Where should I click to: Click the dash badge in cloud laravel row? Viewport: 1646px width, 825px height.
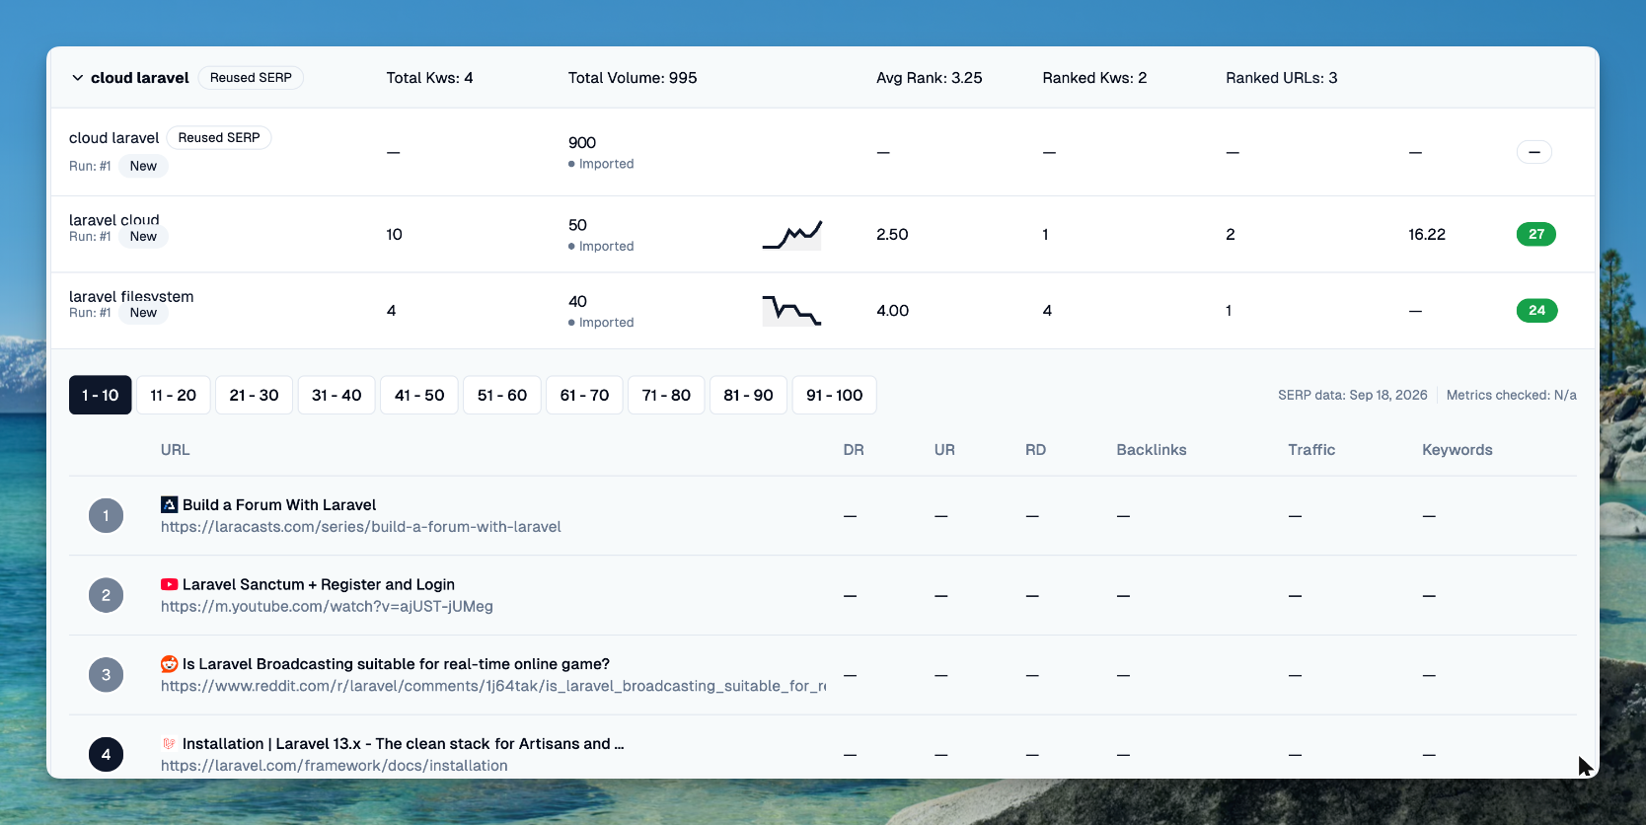pos(1534,152)
